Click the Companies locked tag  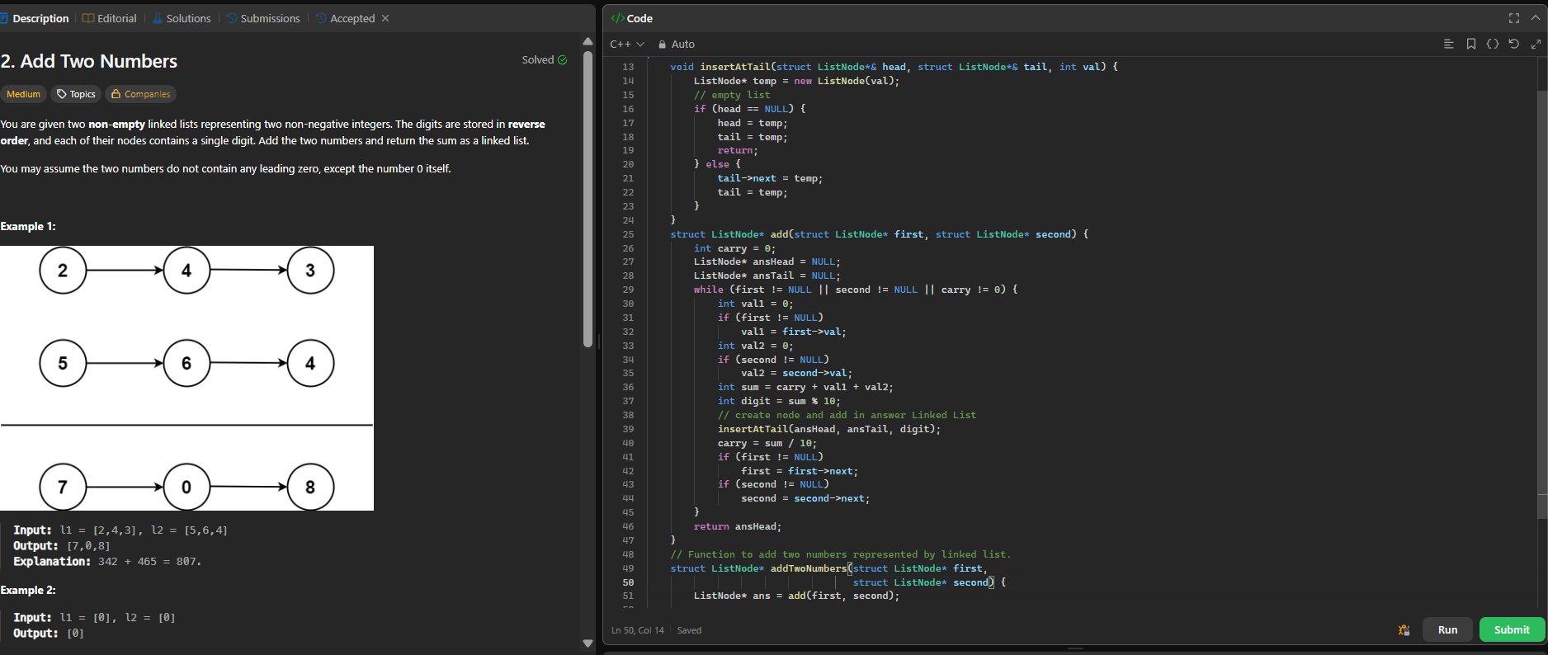(x=140, y=94)
